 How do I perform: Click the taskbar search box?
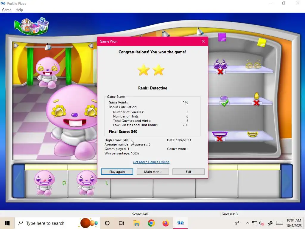pos(57,223)
